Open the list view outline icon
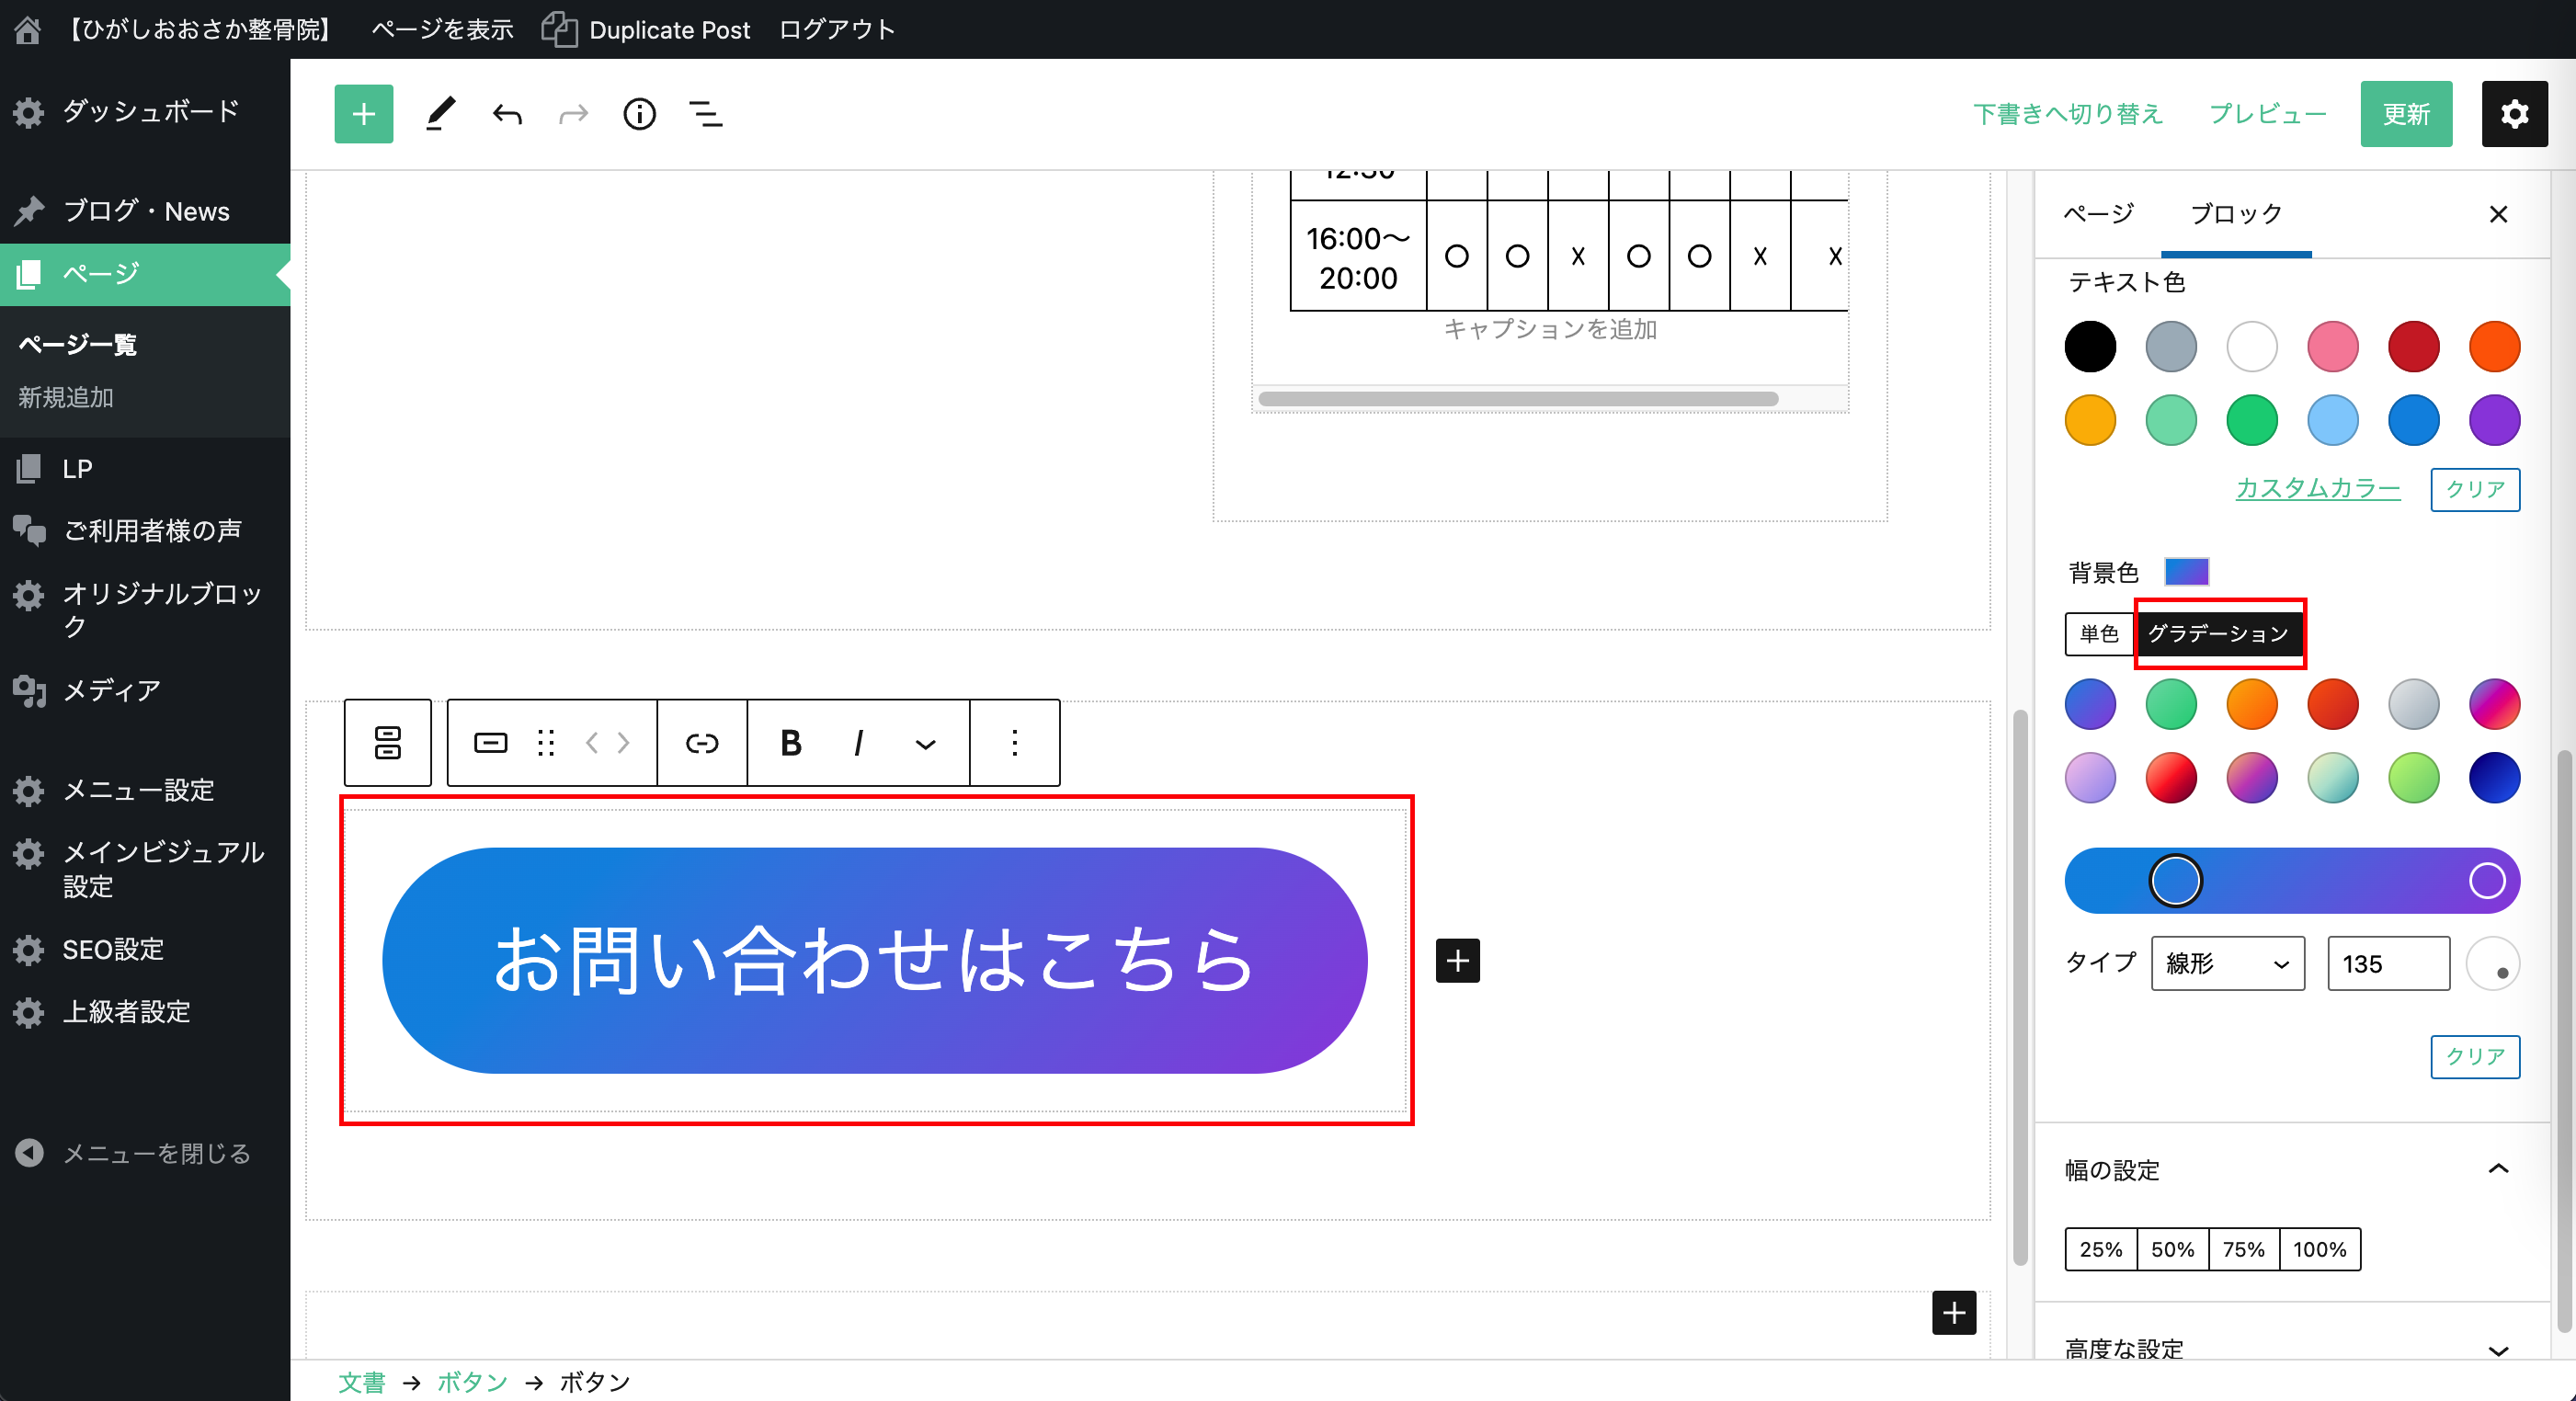This screenshot has height=1401, width=2576. [x=706, y=114]
